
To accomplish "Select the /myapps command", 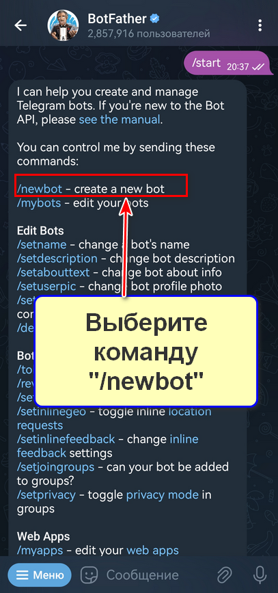I will pos(40,551).
